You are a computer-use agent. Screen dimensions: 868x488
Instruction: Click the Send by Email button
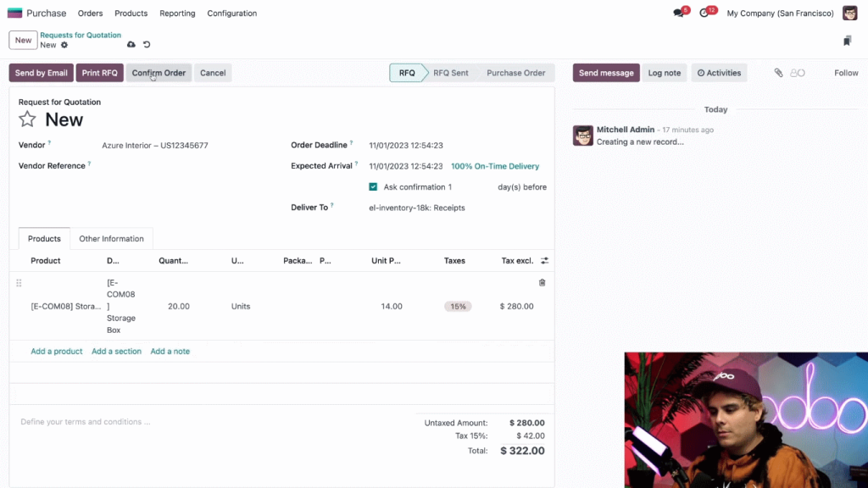pyautogui.click(x=41, y=73)
